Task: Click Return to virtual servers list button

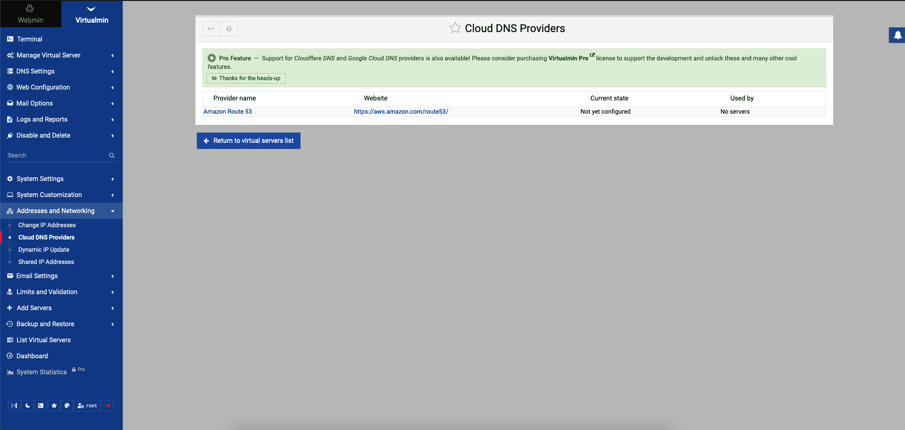Action: click(x=249, y=141)
